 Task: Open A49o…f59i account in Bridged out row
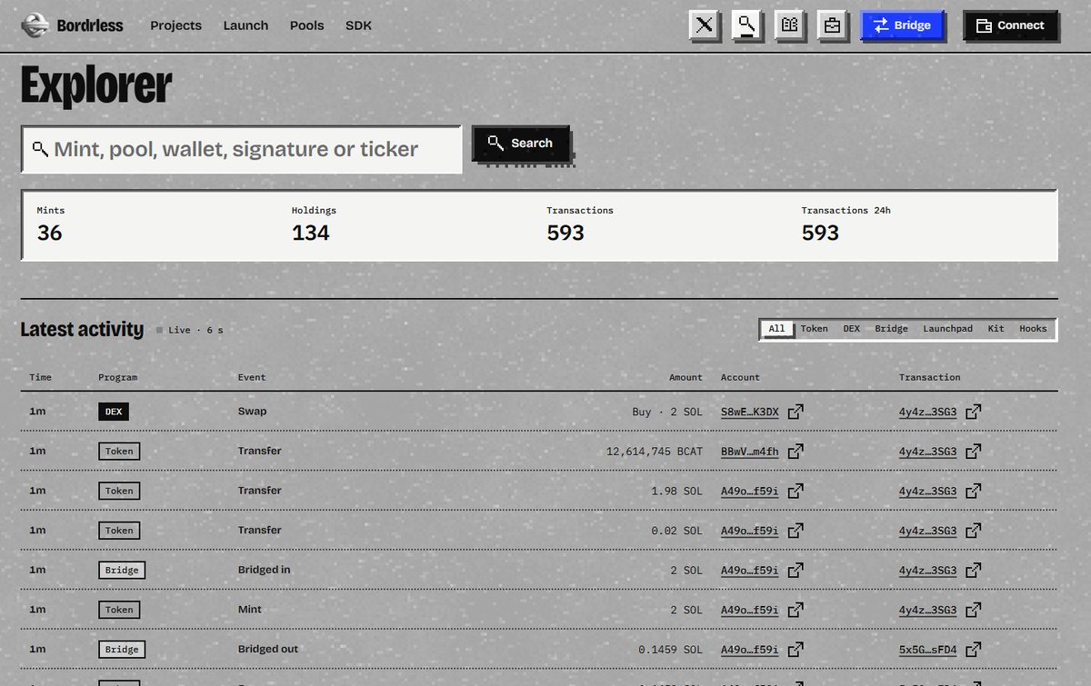749,650
